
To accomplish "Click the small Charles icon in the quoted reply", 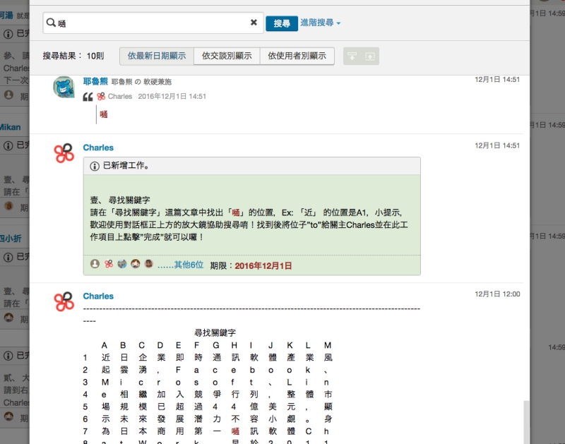I will [101, 97].
